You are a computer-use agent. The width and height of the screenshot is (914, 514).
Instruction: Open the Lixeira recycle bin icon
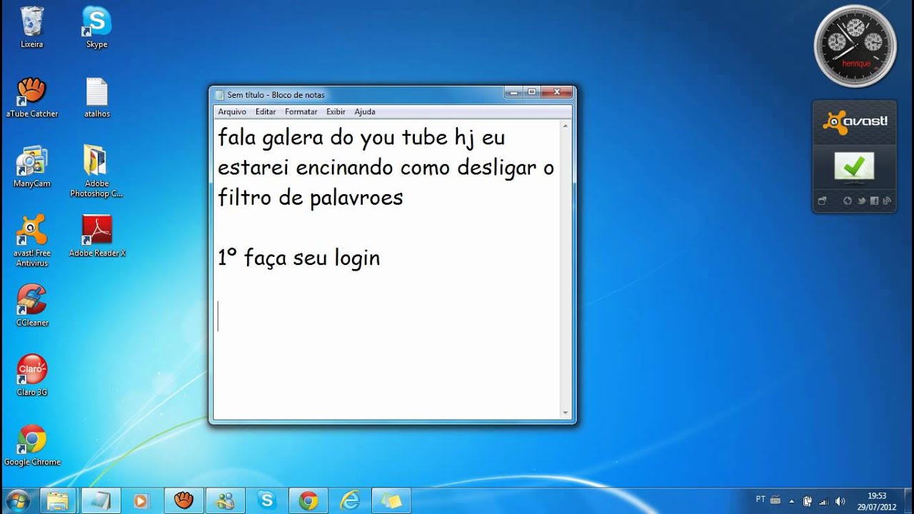(x=31, y=27)
